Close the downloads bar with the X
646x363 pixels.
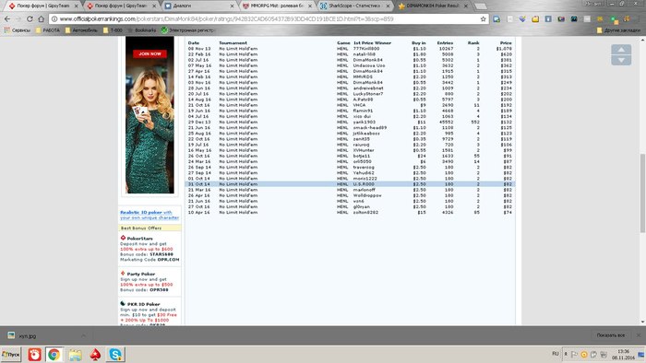[x=639, y=335]
